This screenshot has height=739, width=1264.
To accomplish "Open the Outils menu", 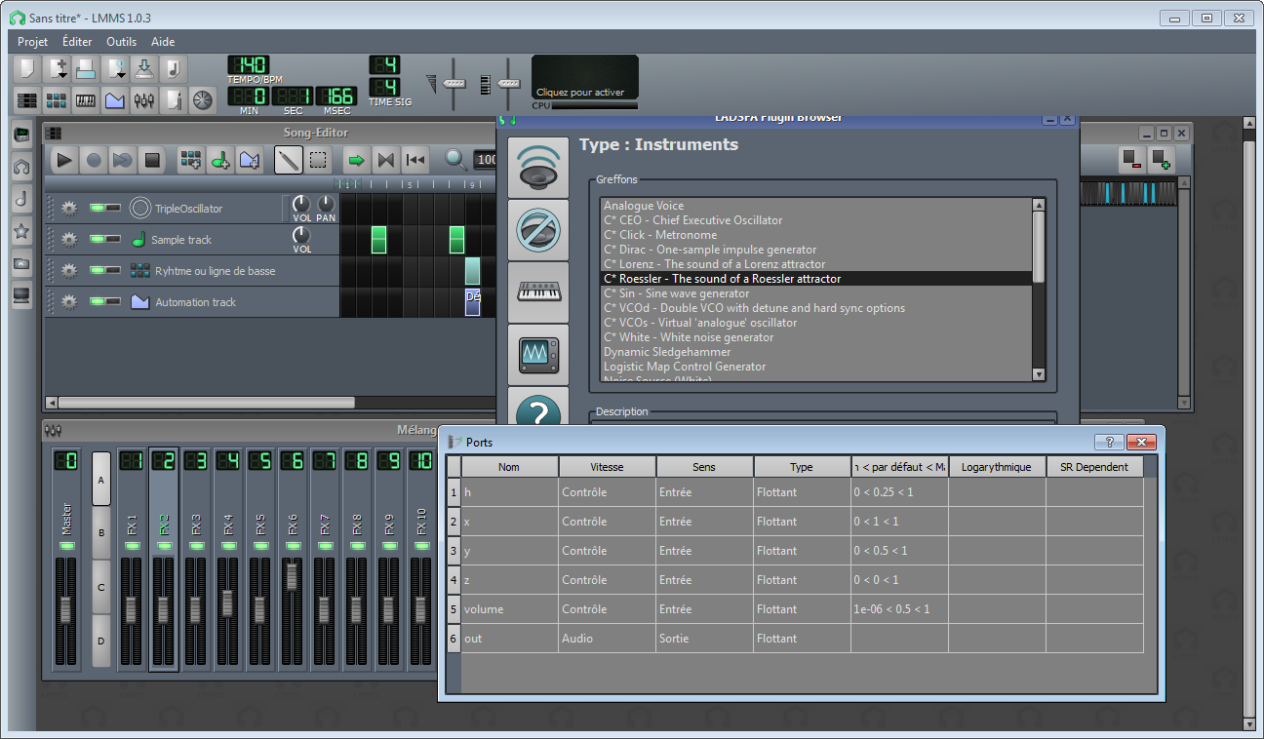I will click(x=122, y=42).
